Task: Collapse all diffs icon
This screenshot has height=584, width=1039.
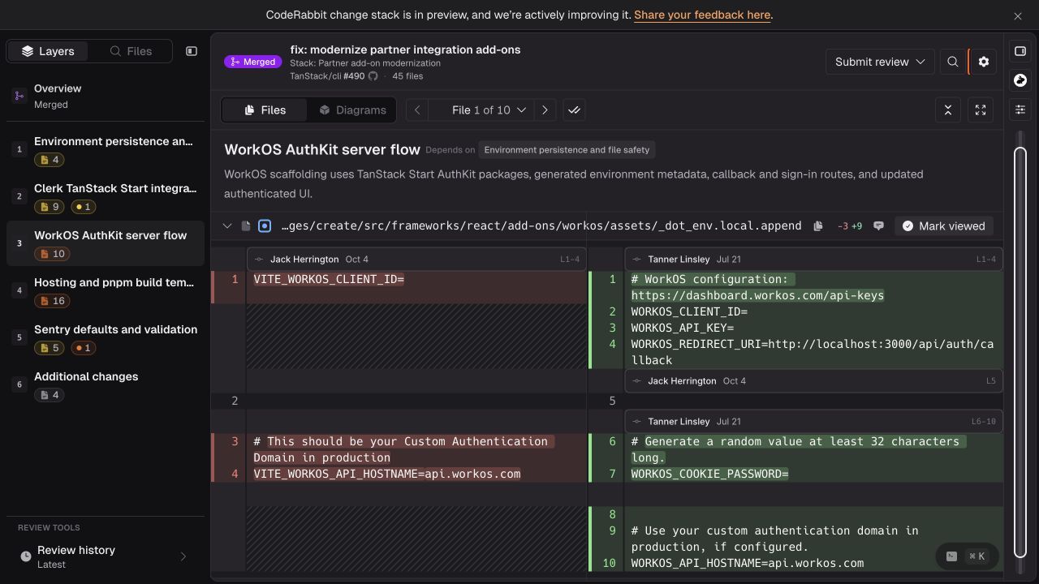Action: pos(948,110)
